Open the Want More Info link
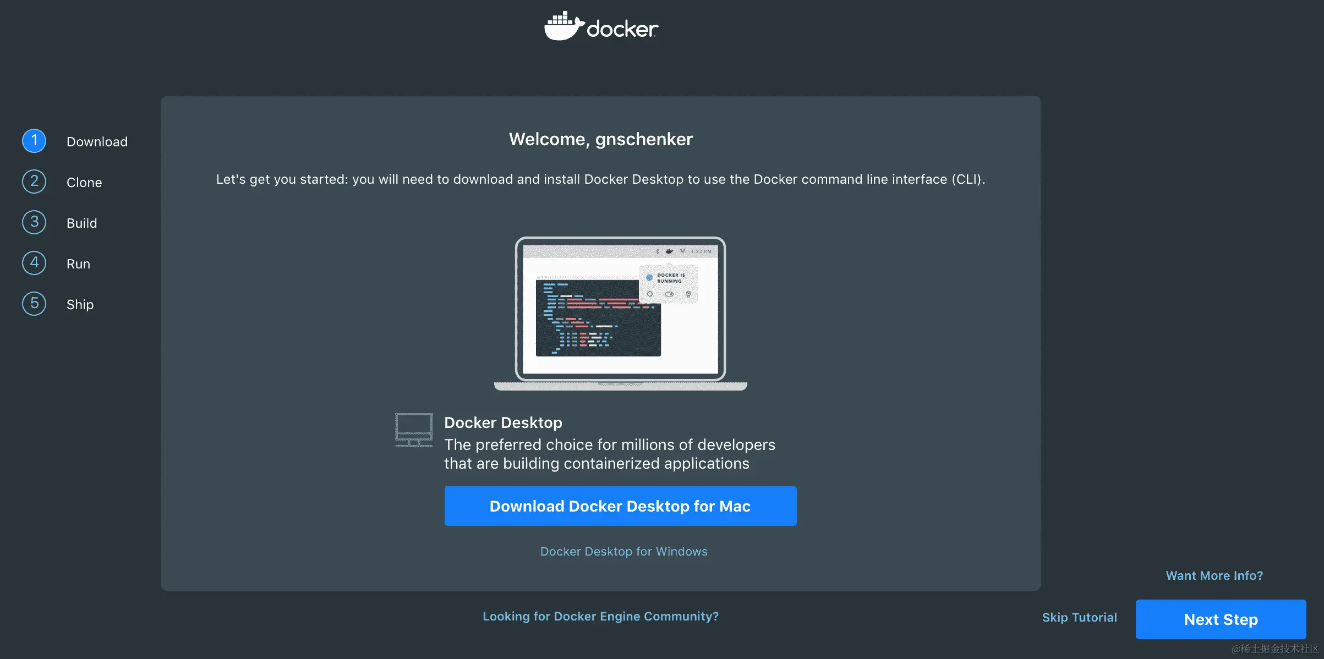 (x=1214, y=575)
